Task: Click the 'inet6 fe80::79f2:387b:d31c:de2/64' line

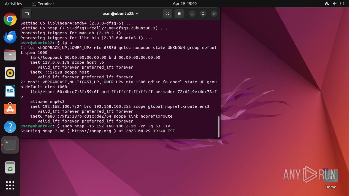Action: click(101, 116)
